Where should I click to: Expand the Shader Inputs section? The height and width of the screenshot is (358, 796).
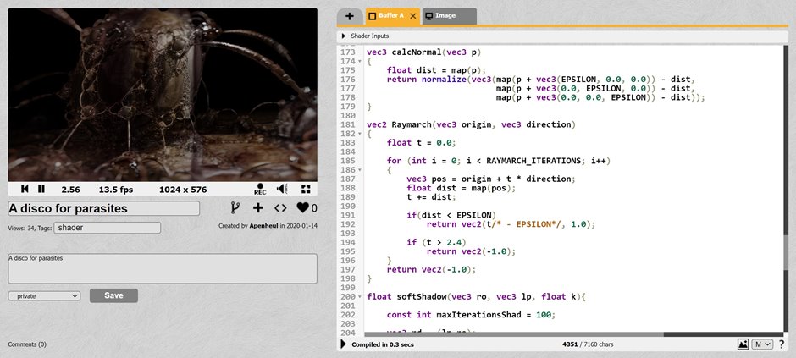coord(344,36)
